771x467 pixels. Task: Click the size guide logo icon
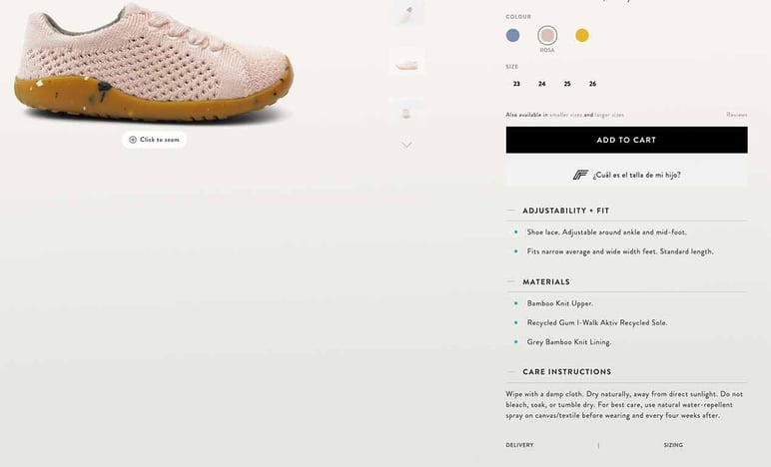coord(580,175)
